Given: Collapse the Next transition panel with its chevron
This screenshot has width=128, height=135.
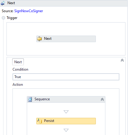Looking at the screenshot, I should [x=122, y=60].
